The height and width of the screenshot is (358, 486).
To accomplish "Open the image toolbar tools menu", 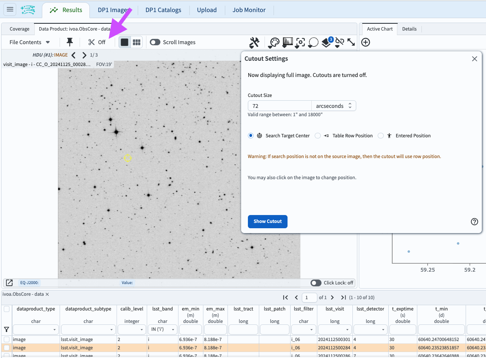I will tap(254, 42).
